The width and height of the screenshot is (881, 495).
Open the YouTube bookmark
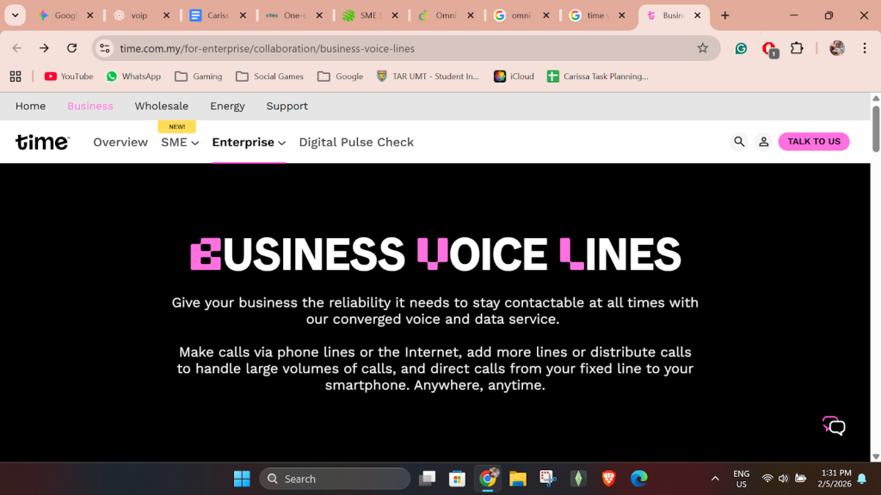(69, 76)
